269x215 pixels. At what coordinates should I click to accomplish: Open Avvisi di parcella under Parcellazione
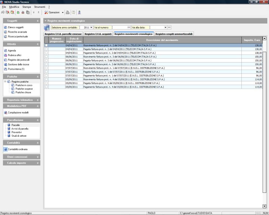20,129
